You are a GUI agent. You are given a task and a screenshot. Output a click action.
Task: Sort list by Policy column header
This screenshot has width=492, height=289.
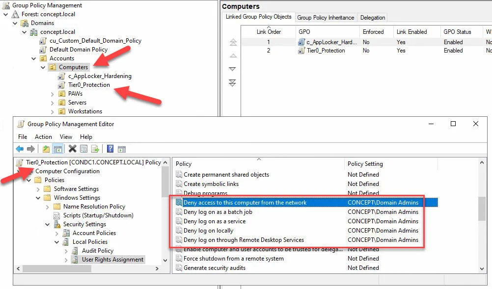click(x=259, y=163)
